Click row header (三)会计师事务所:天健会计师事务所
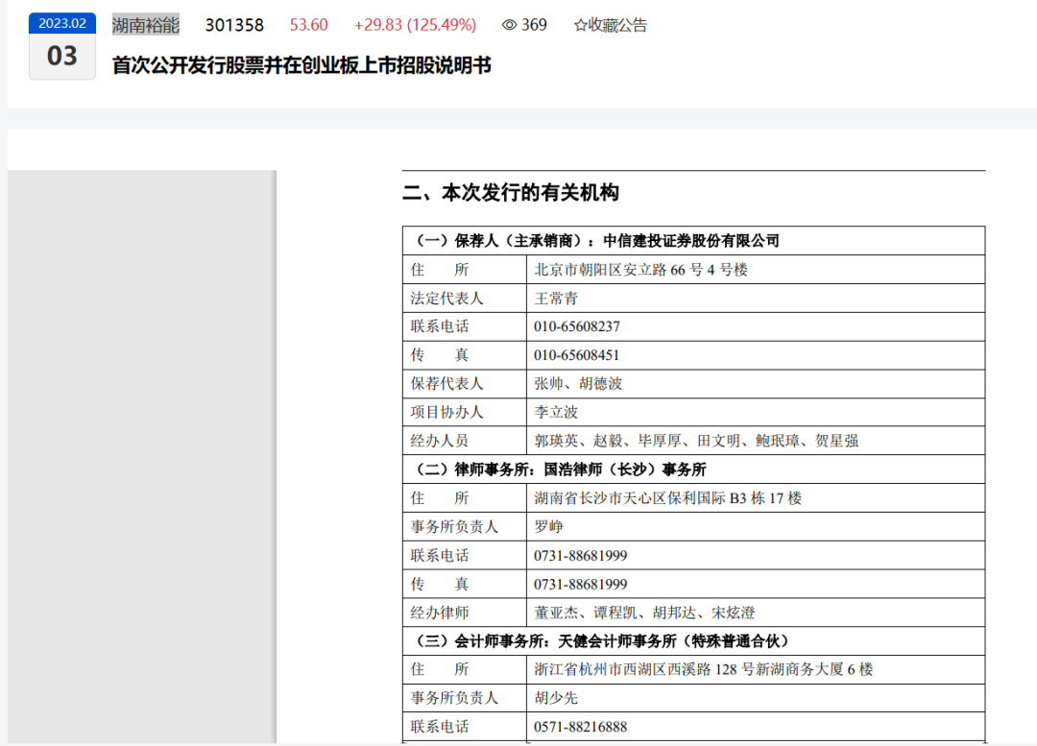This screenshot has width=1037, height=746. coord(694,640)
